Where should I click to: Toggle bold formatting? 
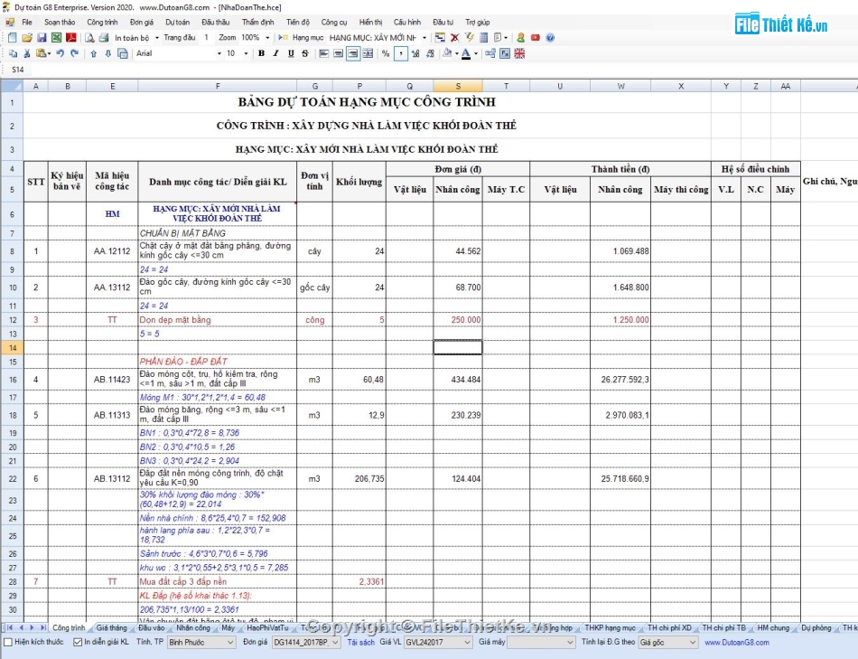click(x=262, y=53)
